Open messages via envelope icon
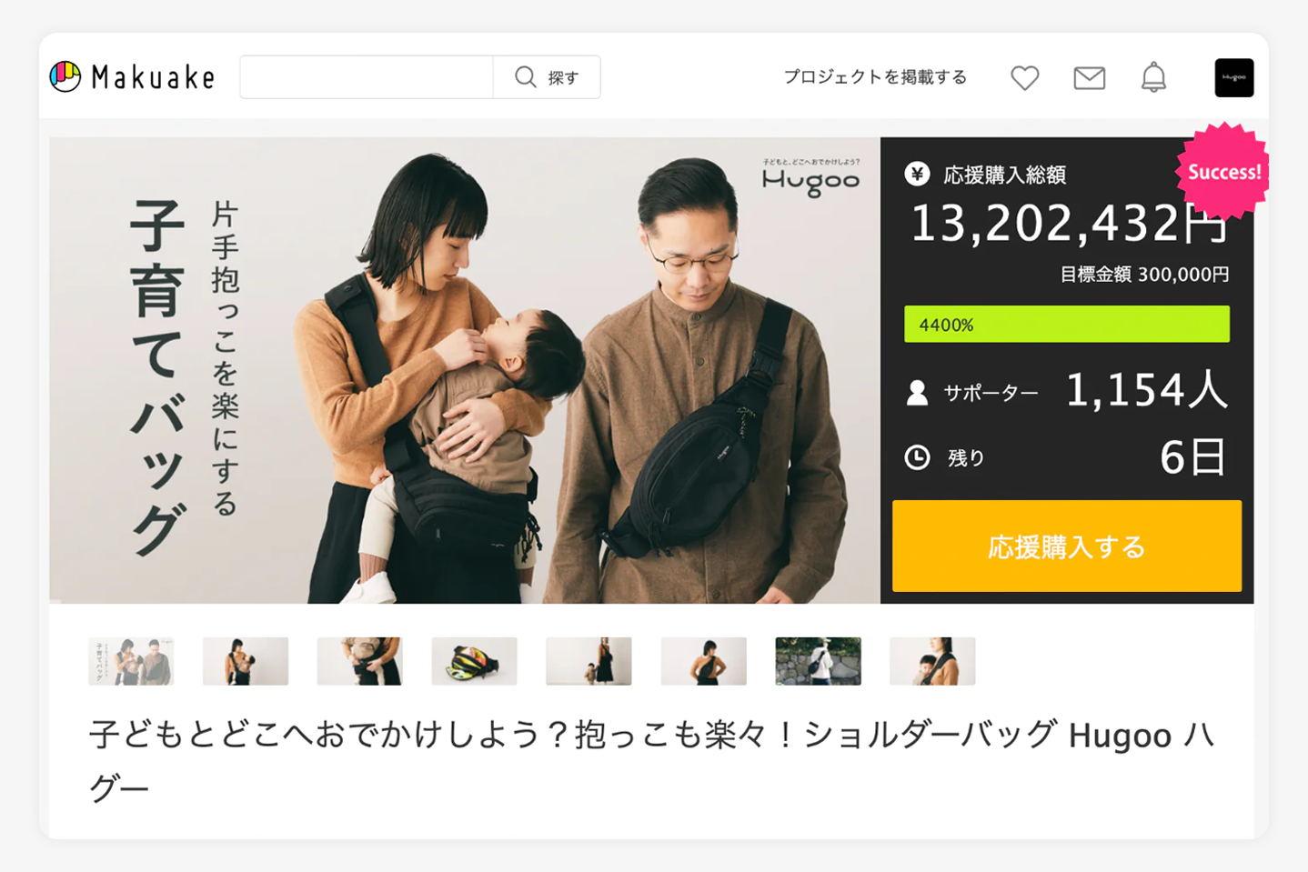Image resolution: width=1308 pixels, height=872 pixels. point(1089,78)
